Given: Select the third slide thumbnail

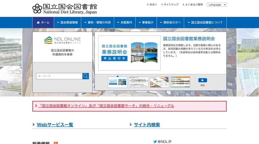Looking at the screenshot, I should click(159, 82).
